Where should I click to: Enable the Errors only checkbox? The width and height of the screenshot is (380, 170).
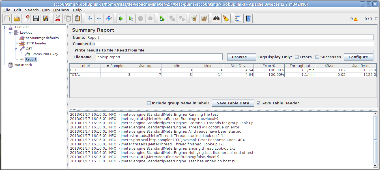coord(297,57)
